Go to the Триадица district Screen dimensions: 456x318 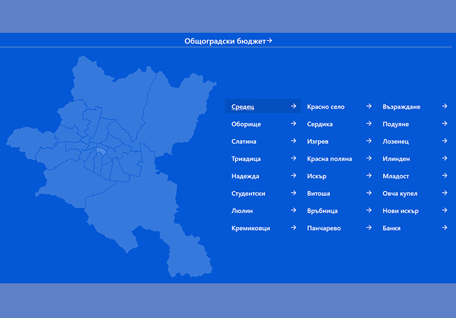pos(246,159)
